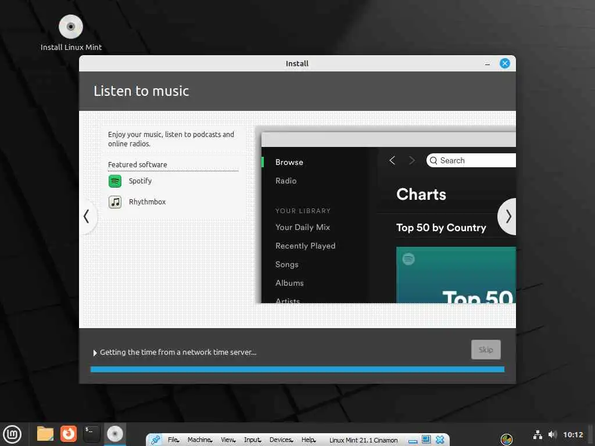Click Albums in the library list
Screen dimensions: 595x446
pyautogui.click(x=289, y=283)
